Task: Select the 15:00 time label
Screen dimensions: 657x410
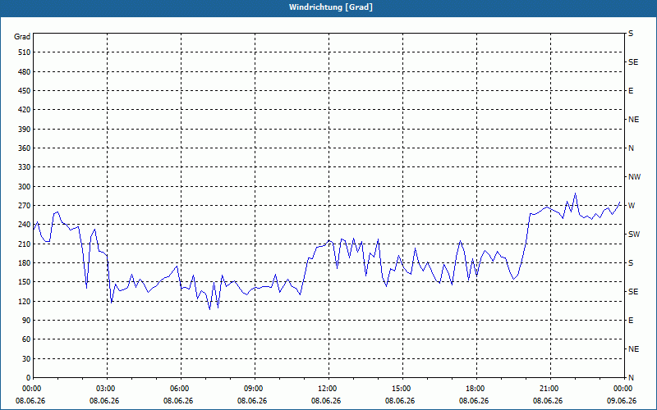Action: tap(402, 389)
